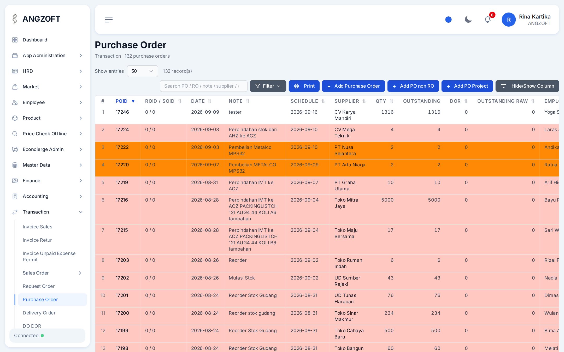Toggle the sidebar hamburger menu icon
This screenshot has height=352, width=564.
(x=109, y=20)
